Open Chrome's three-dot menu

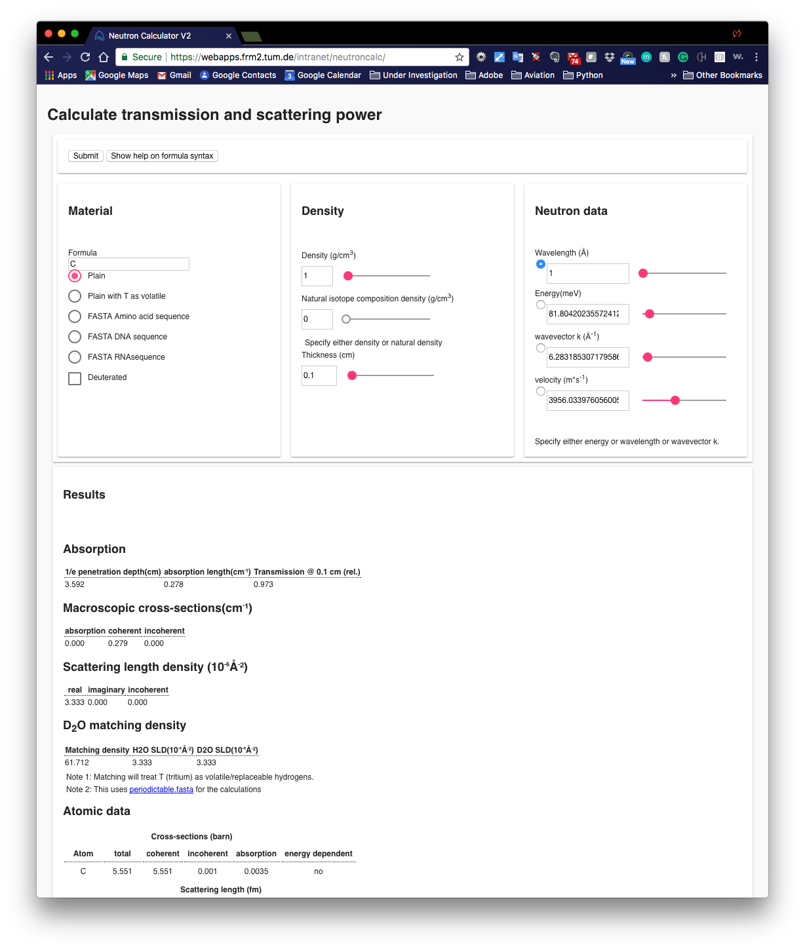coord(756,57)
